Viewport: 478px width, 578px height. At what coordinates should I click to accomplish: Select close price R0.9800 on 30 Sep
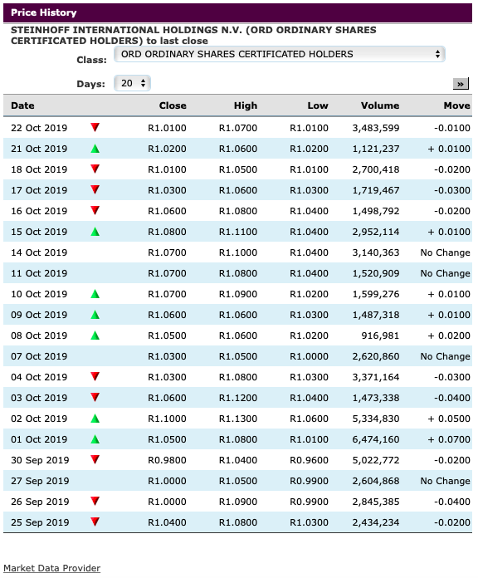pos(167,460)
